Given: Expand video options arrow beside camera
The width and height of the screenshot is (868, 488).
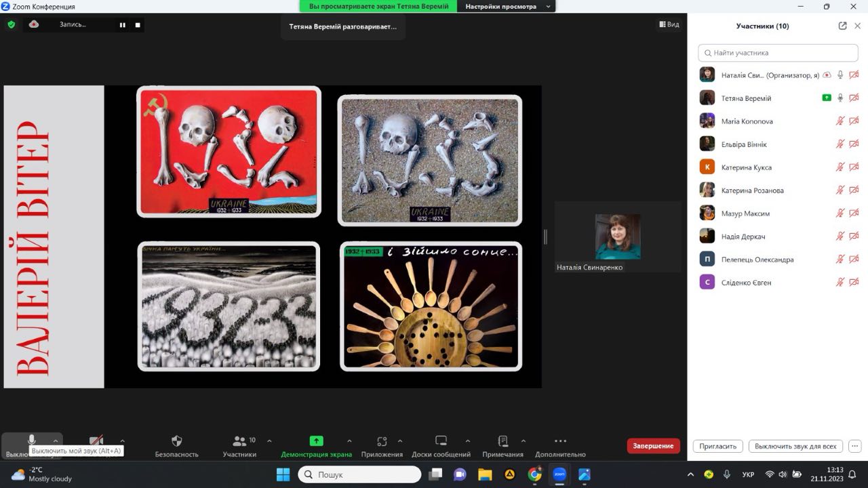Looking at the screenshot, I should coord(122,441).
